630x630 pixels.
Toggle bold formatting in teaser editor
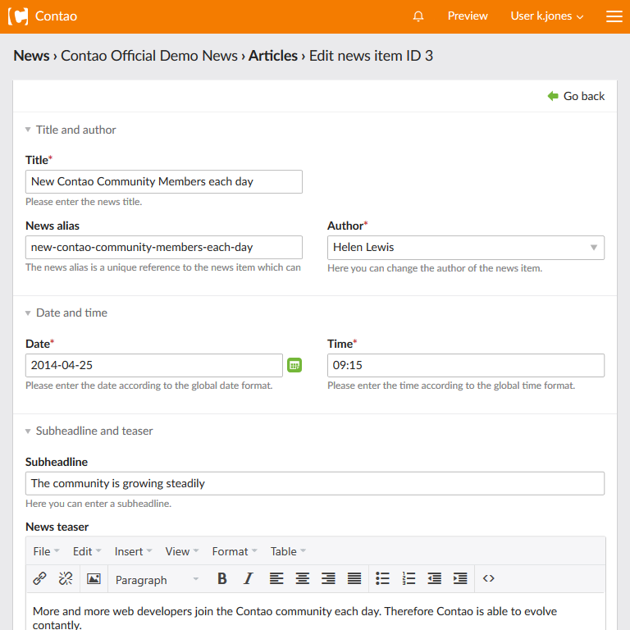point(222,578)
